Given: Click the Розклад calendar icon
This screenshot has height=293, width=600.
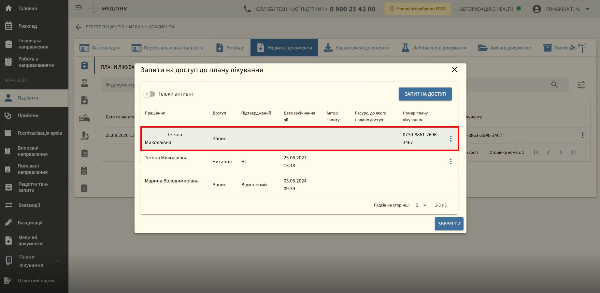Looking at the screenshot, I should [x=9, y=26].
